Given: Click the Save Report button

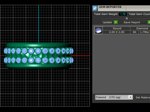Looking at the screenshot, I should 135,22.
